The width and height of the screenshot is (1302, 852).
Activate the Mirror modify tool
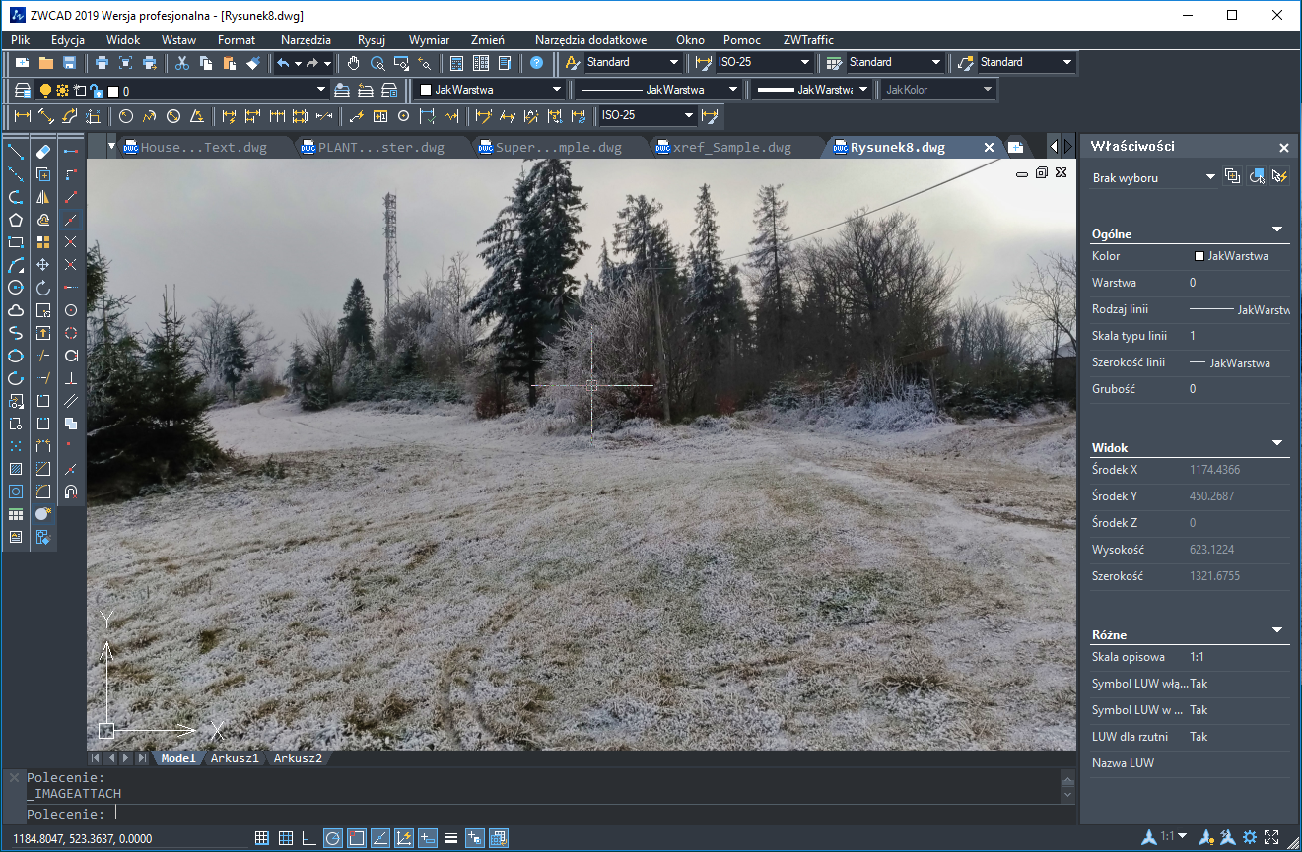pyautogui.click(x=43, y=196)
